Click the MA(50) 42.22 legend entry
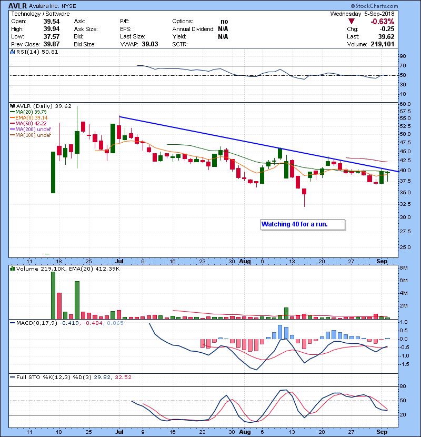 (28, 123)
